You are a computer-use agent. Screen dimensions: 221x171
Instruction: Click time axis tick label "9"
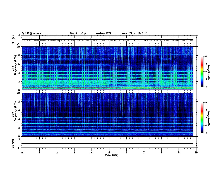coord(179,153)
